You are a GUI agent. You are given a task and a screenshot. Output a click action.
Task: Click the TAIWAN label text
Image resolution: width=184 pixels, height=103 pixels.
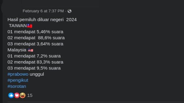point(18,26)
